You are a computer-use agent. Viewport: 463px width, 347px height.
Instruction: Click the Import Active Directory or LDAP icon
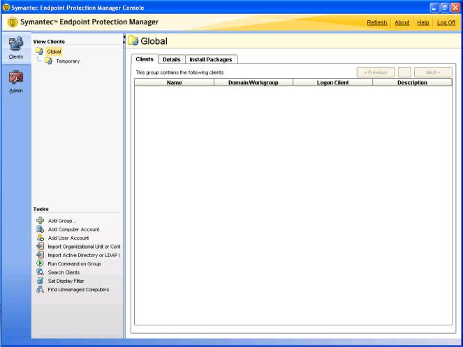point(41,254)
